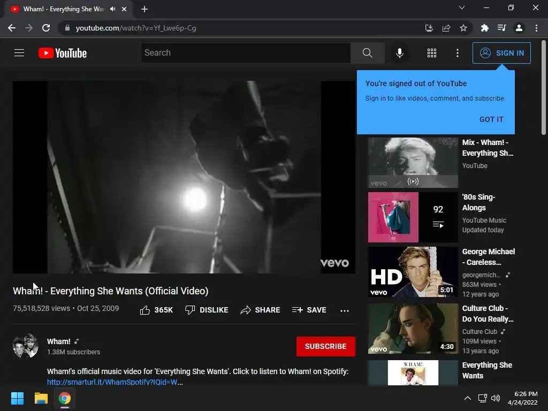Open the YouTube hamburger guide menu
The image size is (548, 411).
point(19,53)
